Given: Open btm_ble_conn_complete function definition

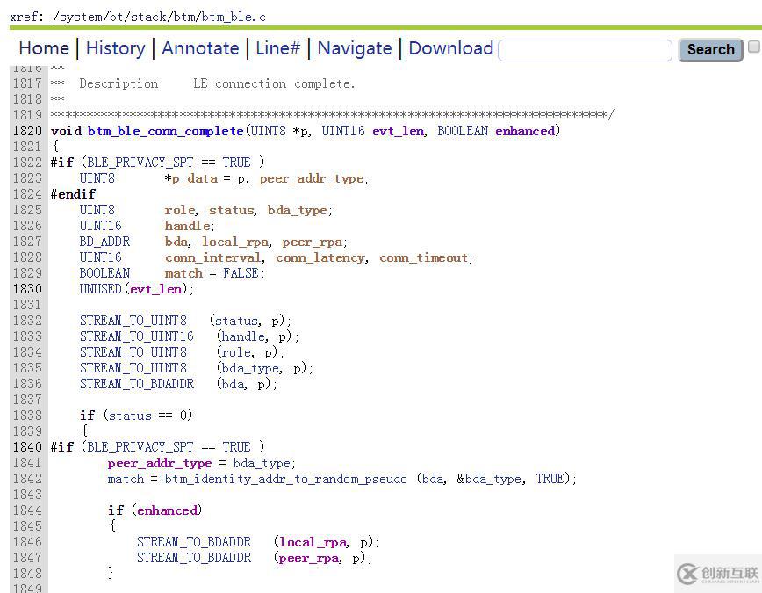Looking at the screenshot, I should tap(165, 132).
